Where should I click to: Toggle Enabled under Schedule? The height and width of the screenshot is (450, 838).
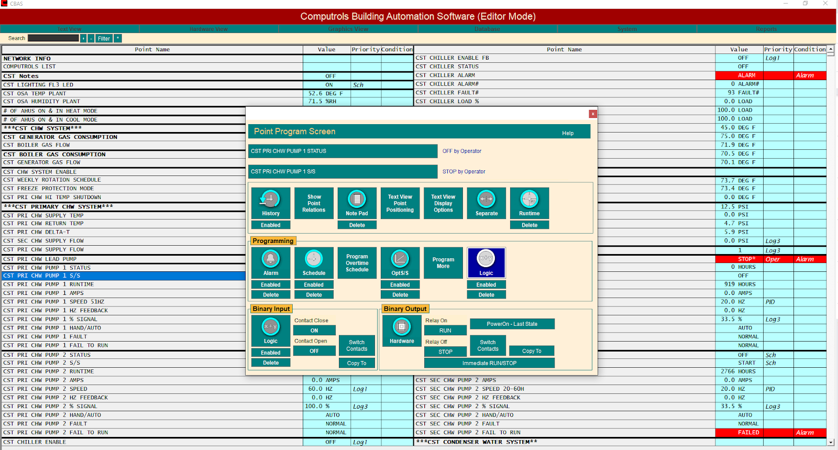point(314,284)
